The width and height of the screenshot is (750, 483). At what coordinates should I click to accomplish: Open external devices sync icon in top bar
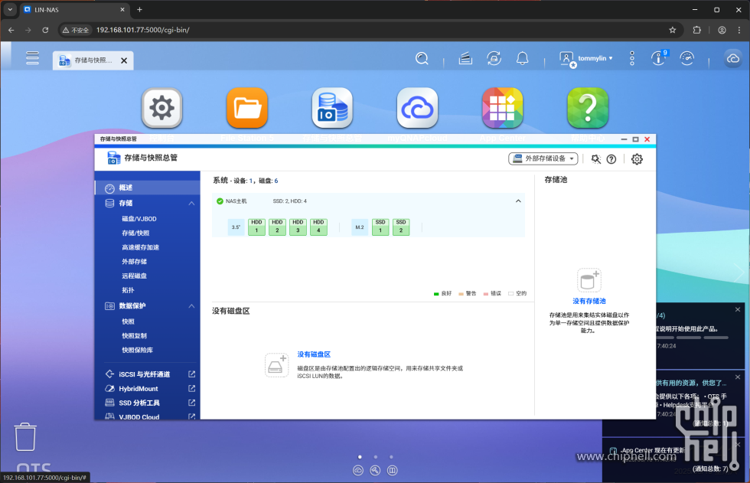click(494, 59)
